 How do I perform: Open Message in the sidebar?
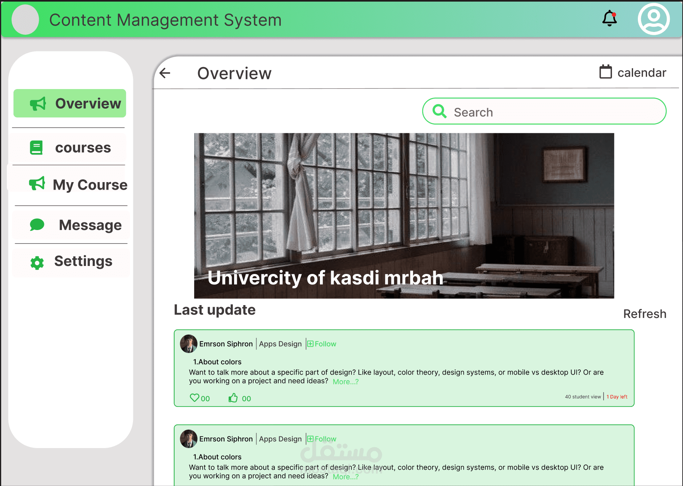(71, 225)
